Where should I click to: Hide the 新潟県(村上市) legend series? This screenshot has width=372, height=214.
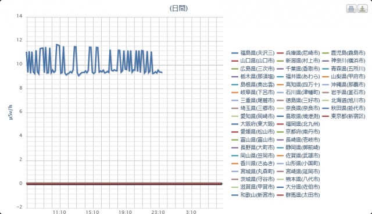pos(298,60)
